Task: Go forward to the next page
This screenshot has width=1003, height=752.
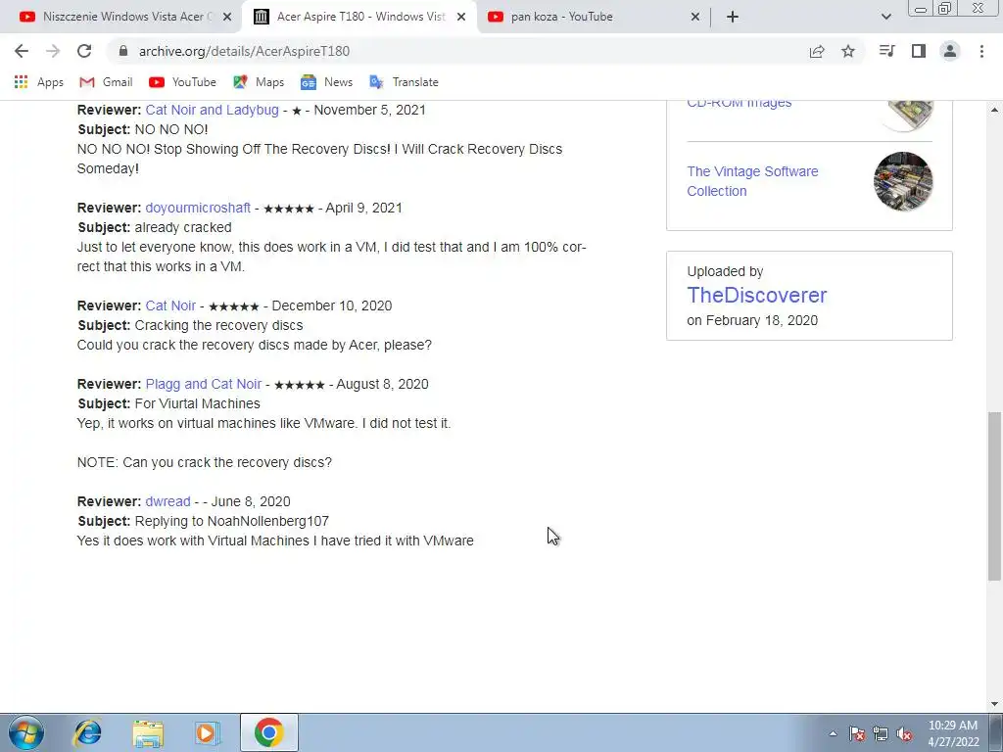Action: click(x=53, y=51)
